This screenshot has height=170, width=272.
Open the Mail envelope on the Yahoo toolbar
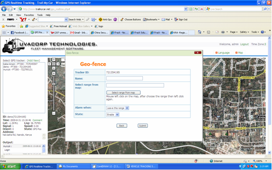tap(165, 19)
